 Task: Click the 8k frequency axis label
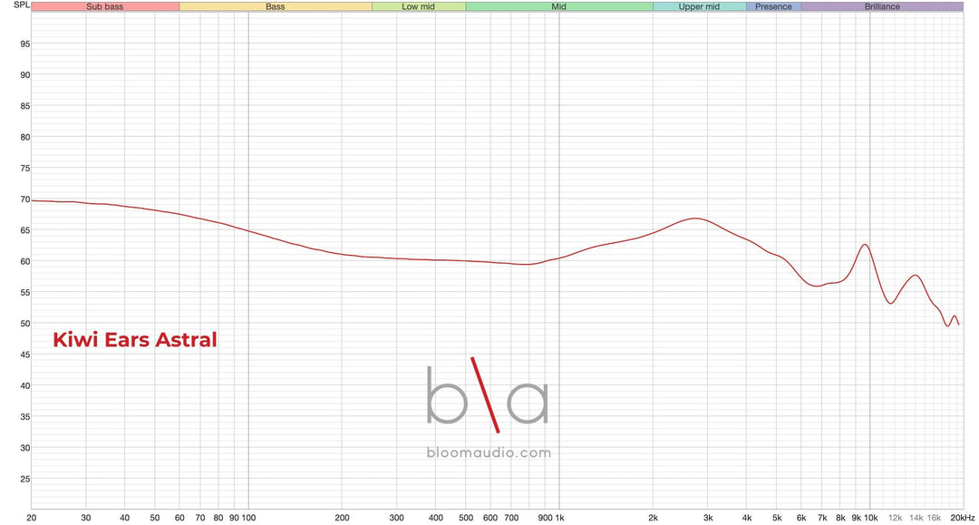click(x=840, y=518)
